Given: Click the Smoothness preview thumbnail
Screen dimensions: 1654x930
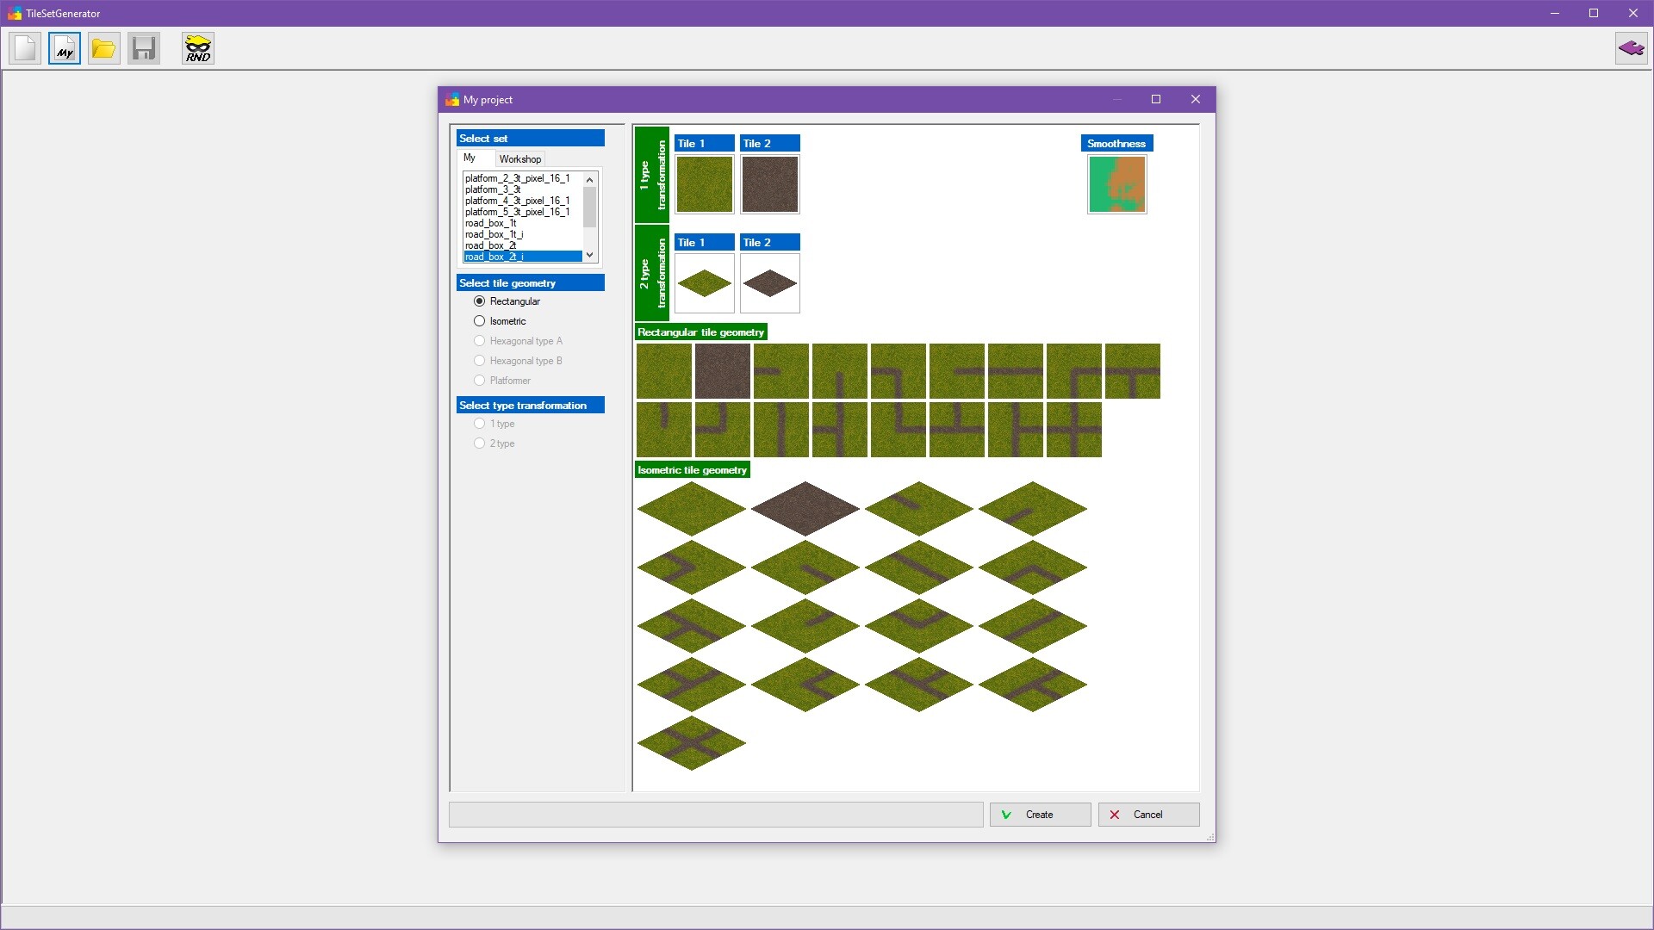Looking at the screenshot, I should (1116, 184).
